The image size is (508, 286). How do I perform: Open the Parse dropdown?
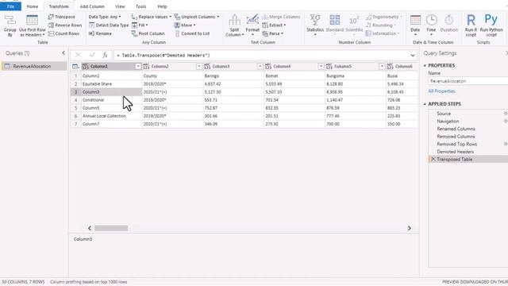tap(273, 33)
